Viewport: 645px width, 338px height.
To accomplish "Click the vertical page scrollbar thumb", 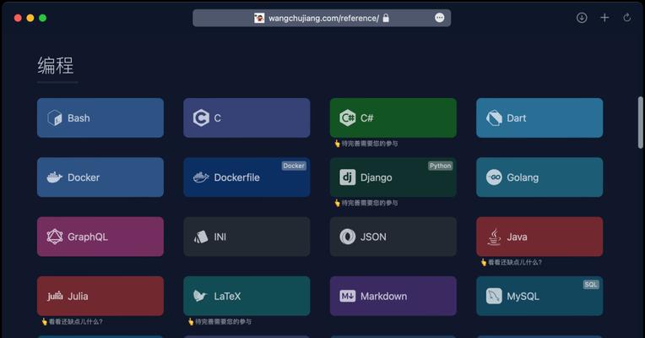I will pyautogui.click(x=640, y=123).
